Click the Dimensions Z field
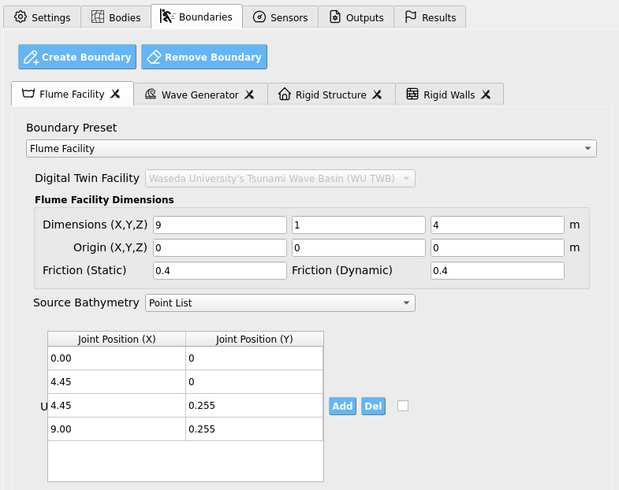Screen dimensions: 619x490 point(497,225)
